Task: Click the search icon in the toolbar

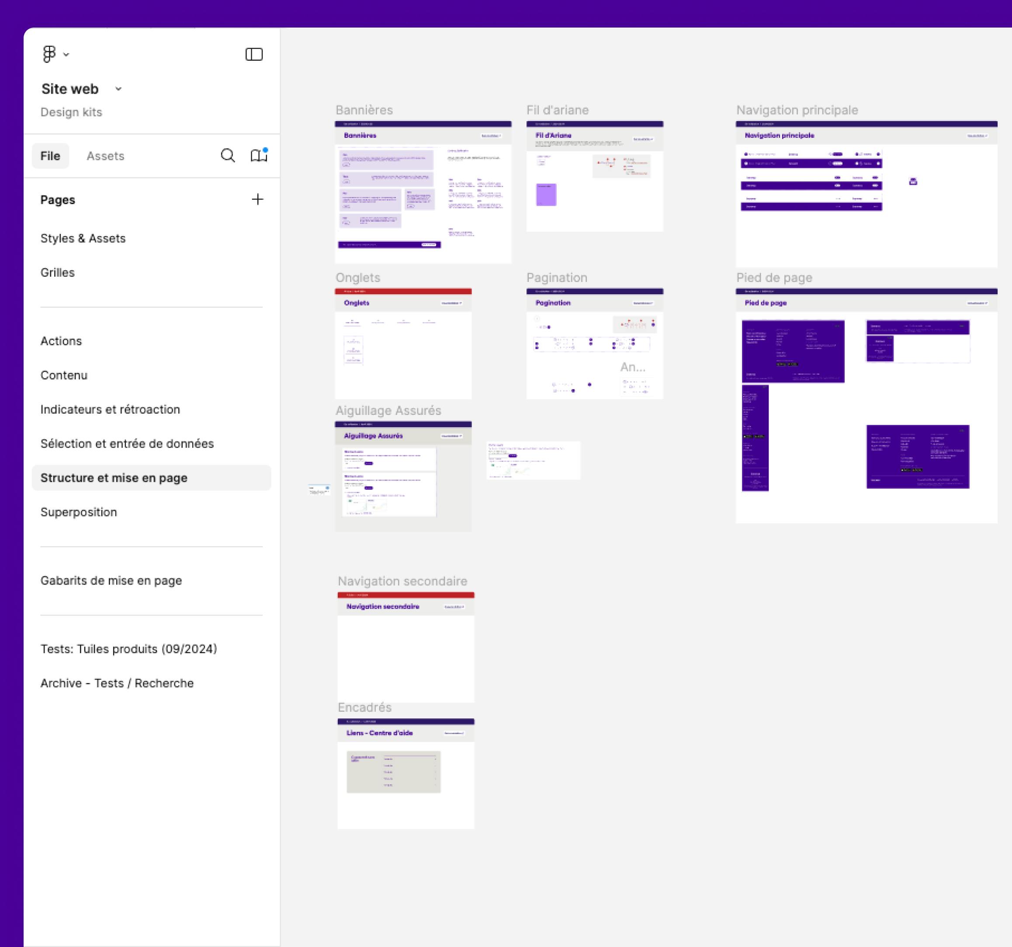Action: (x=228, y=156)
